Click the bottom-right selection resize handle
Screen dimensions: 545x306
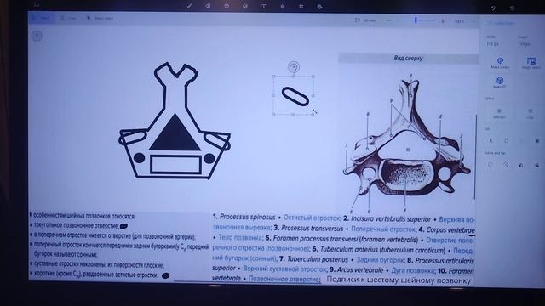click(313, 114)
